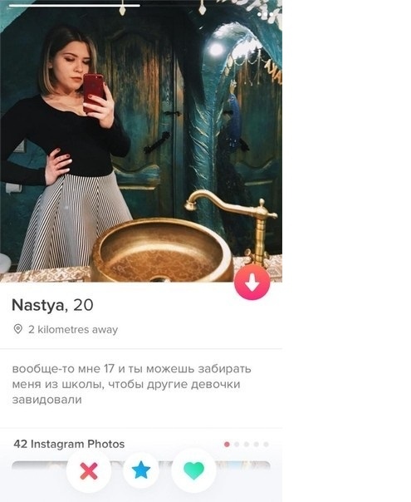Collapse profile with pink down-arrow button

(252, 282)
